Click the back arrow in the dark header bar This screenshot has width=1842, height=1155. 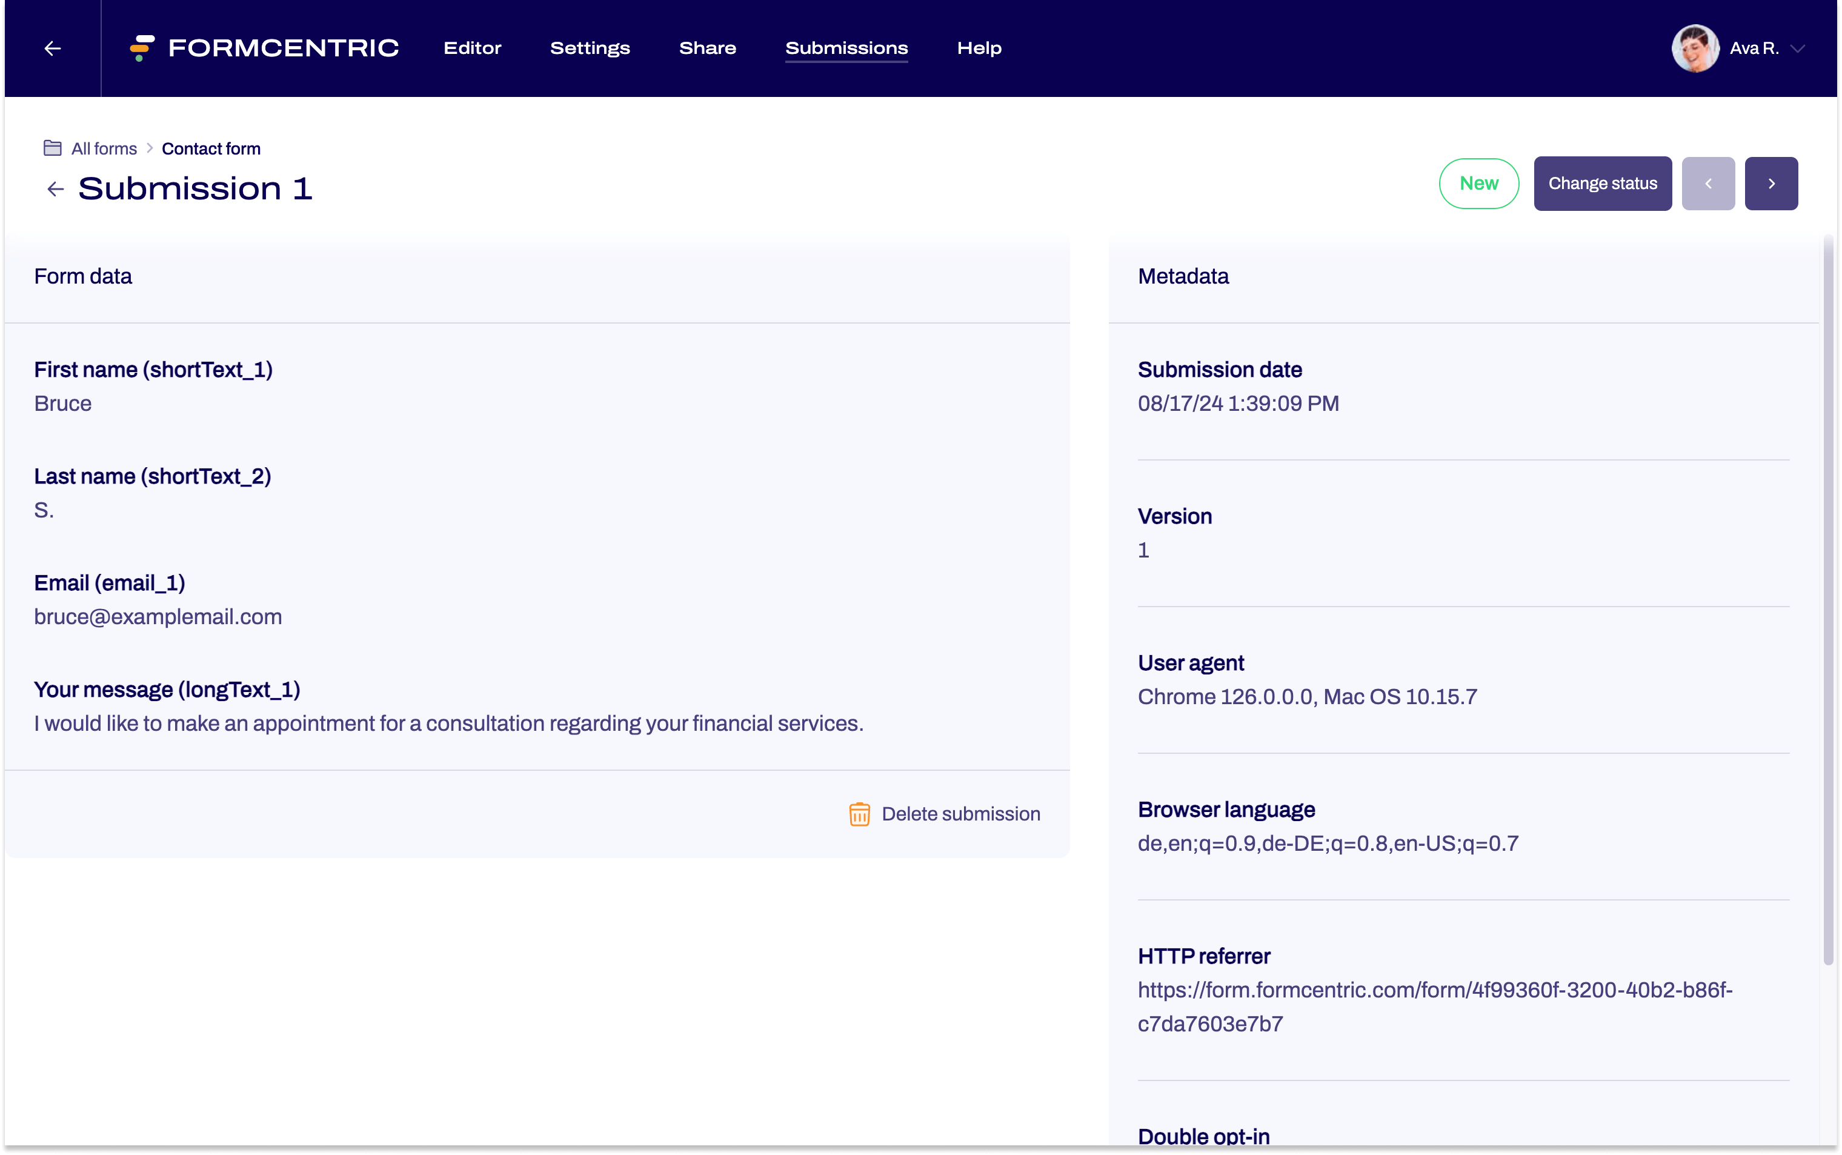click(x=52, y=47)
